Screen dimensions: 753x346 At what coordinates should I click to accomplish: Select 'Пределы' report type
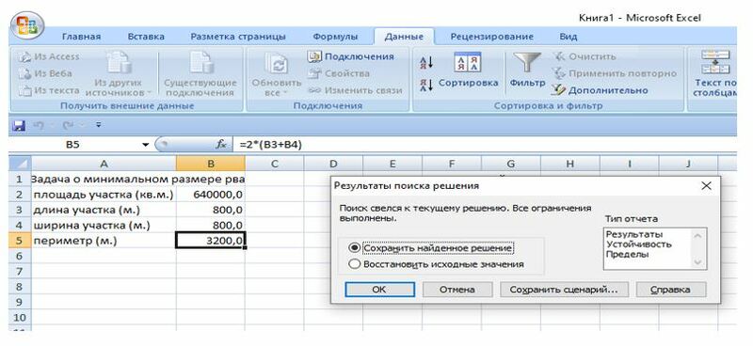point(627,255)
